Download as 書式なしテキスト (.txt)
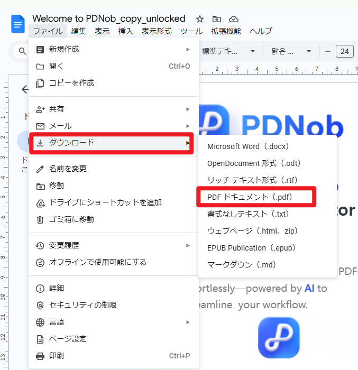 268,214
